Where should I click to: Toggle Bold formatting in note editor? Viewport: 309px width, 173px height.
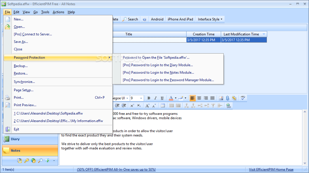point(149,98)
